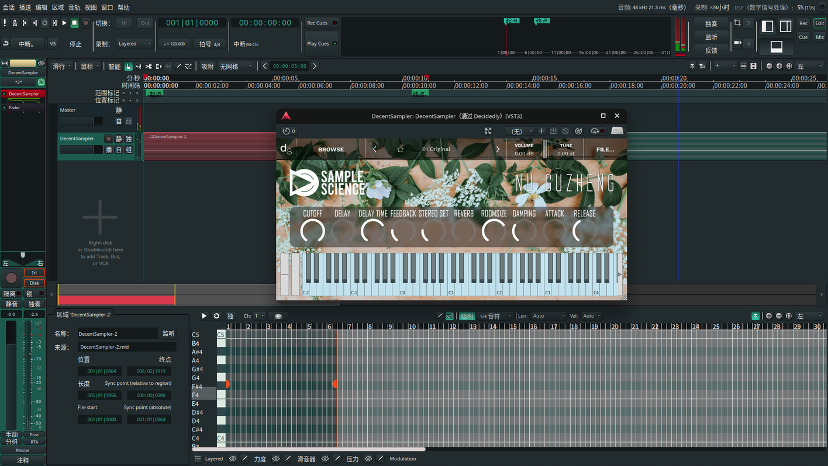Image resolution: width=828 pixels, height=466 pixels.
Task: Switch to the Mix tab
Action: click(820, 37)
